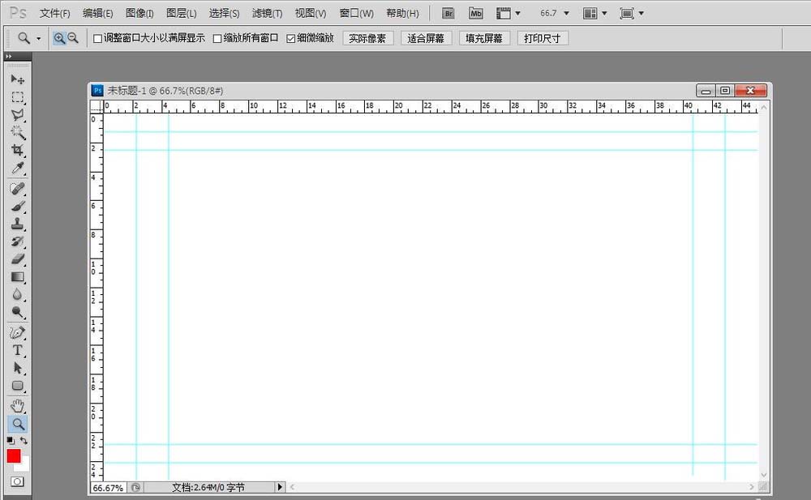Click the 实际像素 button
The image size is (811, 500).
(368, 37)
